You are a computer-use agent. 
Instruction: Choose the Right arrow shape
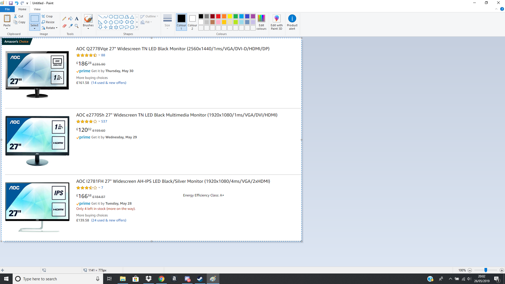point(121,22)
